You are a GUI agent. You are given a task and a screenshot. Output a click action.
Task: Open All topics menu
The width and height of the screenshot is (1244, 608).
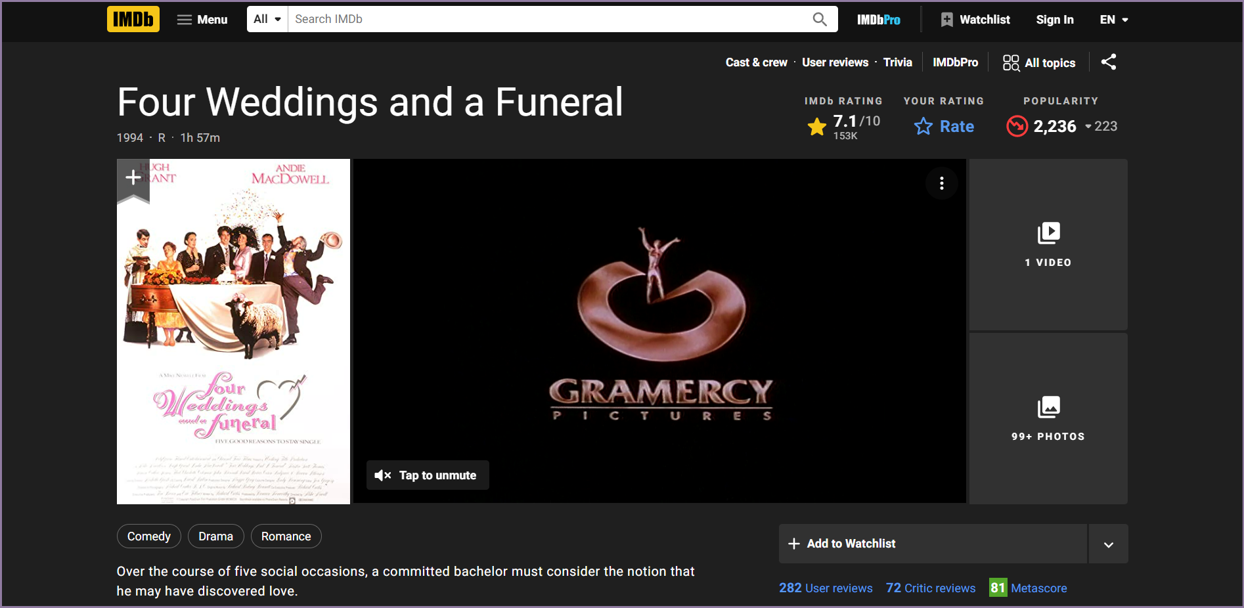(x=1039, y=62)
